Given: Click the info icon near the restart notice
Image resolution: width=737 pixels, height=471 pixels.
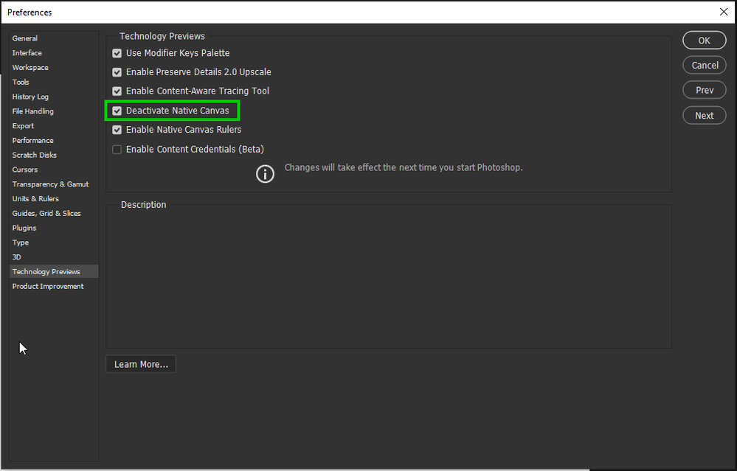Looking at the screenshot, I should 265,174.
